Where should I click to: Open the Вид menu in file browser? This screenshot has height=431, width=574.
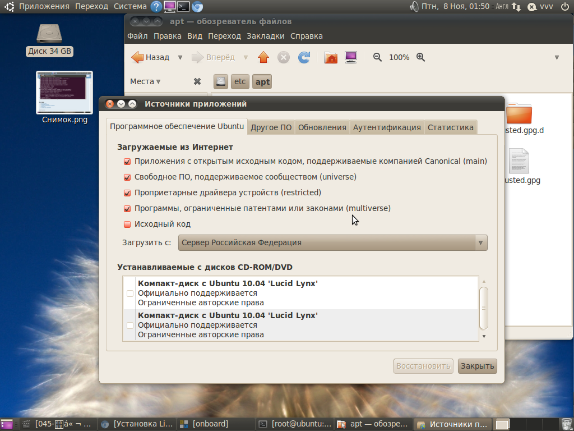point(195,36)
